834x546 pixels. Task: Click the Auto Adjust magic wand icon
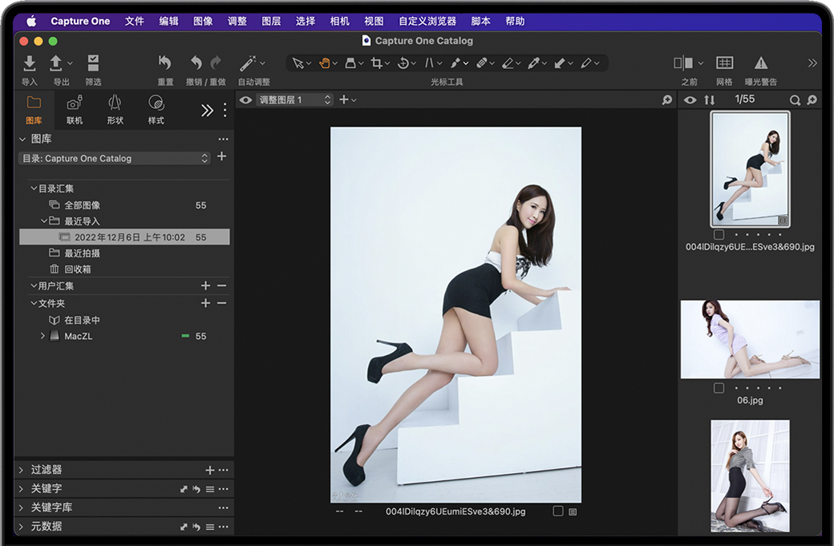(x=248, y=63)
